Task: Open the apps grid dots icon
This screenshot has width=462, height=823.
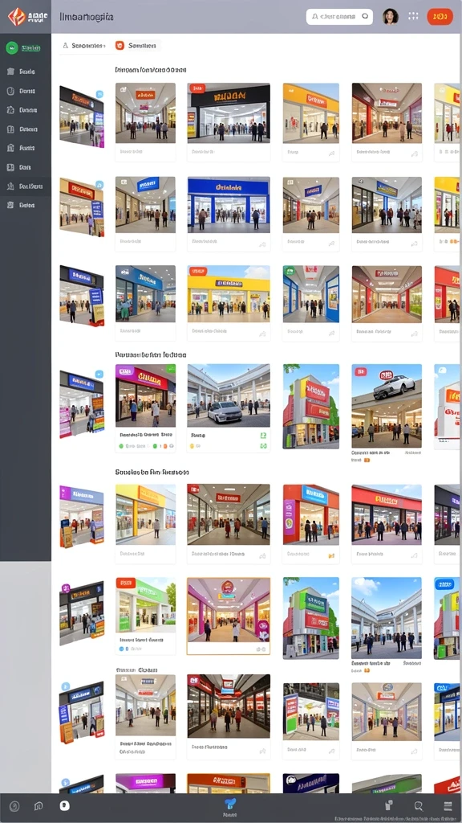Action: pos(413,16)
